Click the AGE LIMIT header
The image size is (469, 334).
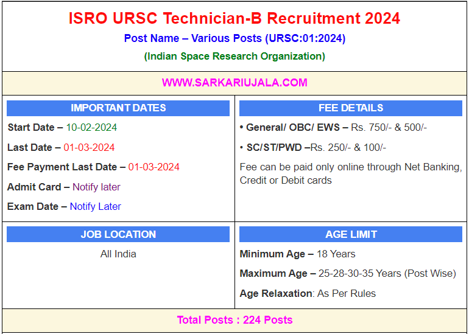[x=351, y=235]
